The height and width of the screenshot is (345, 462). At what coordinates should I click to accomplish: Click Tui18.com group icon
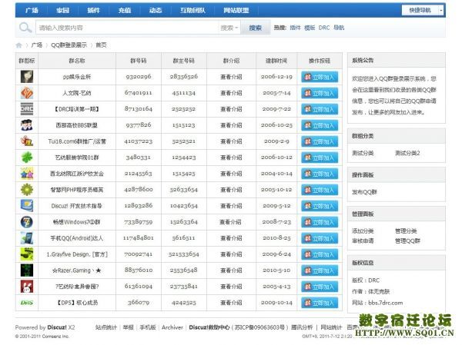[27, 141]
